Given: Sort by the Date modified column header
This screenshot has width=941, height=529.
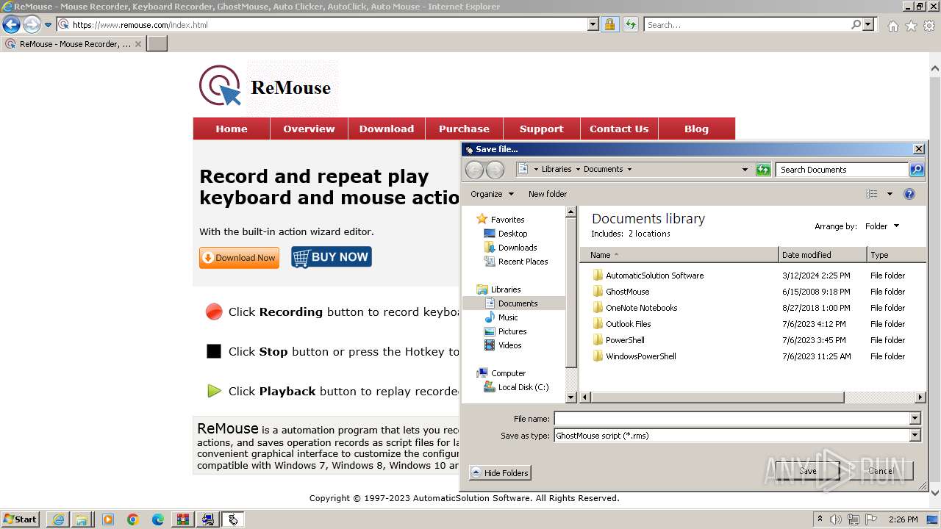Looking at the screenshot, I should click(823, 255).
